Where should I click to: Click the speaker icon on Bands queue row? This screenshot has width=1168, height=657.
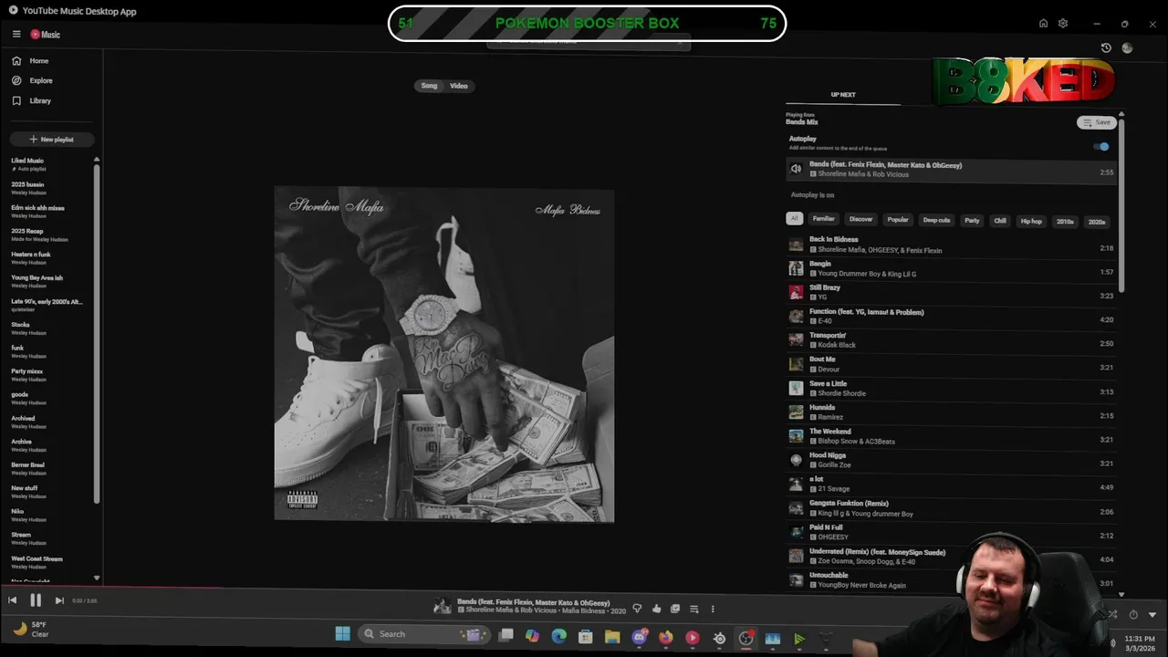coord(796,170)
